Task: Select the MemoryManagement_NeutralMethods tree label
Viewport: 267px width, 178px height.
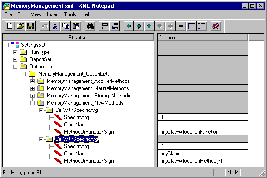Action: [88, 88]
